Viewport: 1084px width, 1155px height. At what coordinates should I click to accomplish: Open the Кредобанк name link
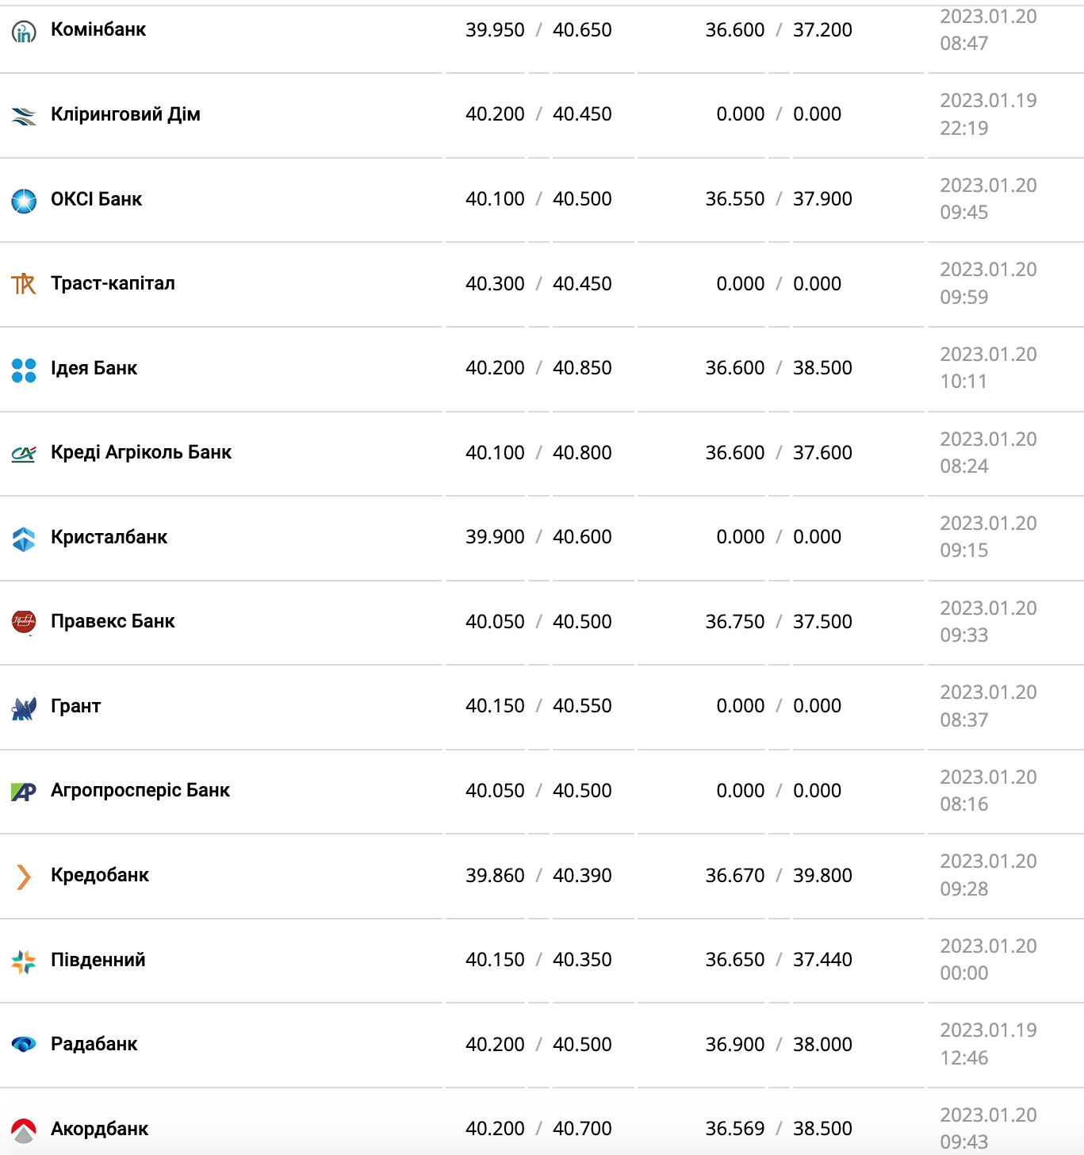coord(100,875)
